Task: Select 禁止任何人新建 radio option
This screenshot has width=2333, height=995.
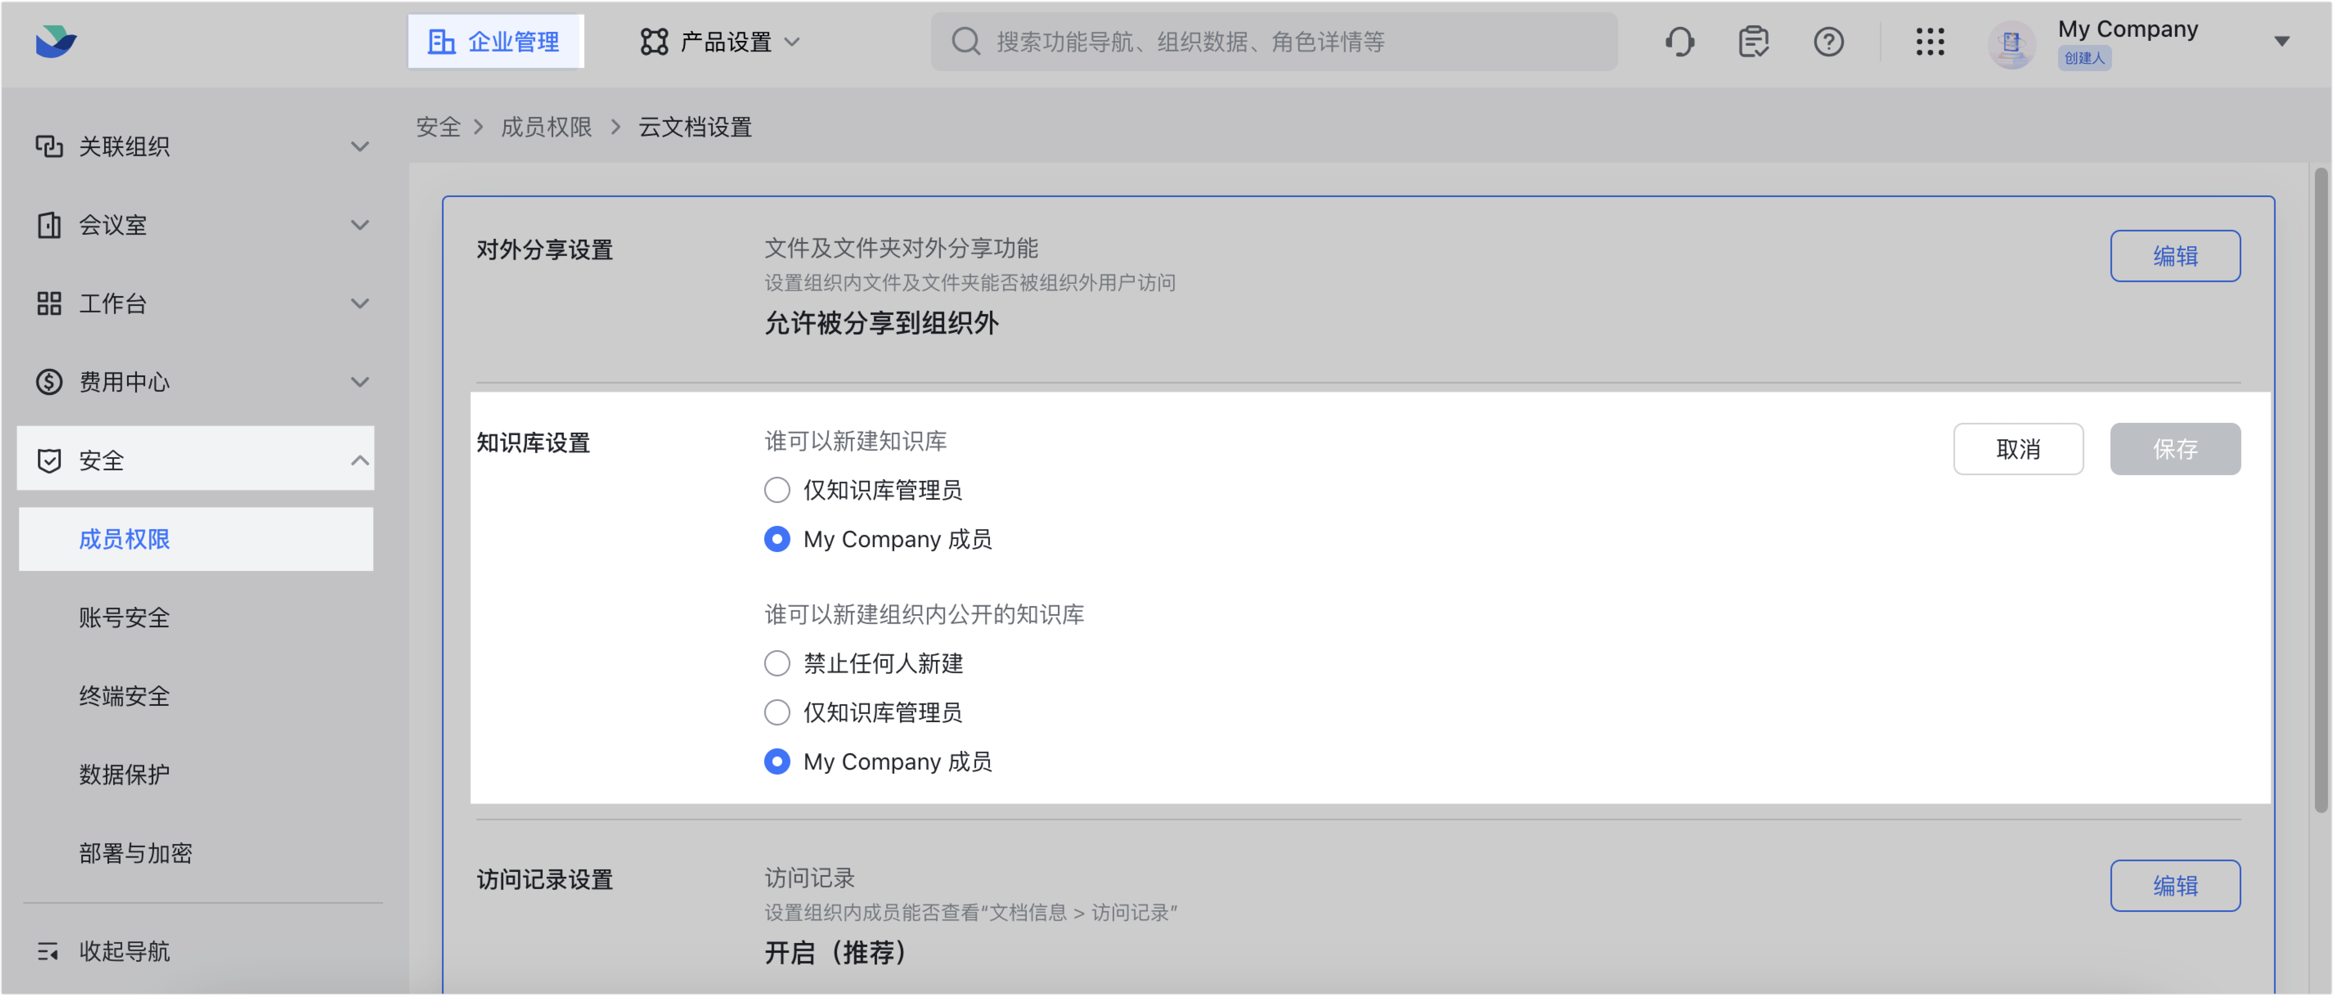Action: (x=777, y=664)
